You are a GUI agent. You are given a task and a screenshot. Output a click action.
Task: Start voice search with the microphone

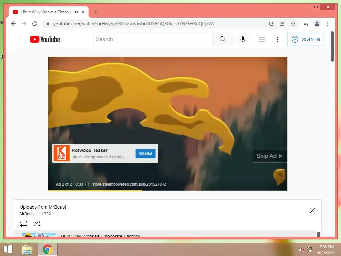[243, 39]
